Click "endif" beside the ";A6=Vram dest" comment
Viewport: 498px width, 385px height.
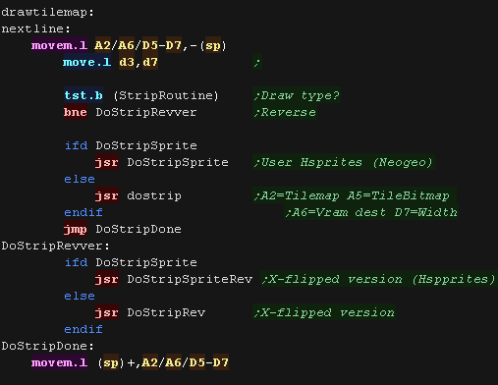click(x=83, y=212)
